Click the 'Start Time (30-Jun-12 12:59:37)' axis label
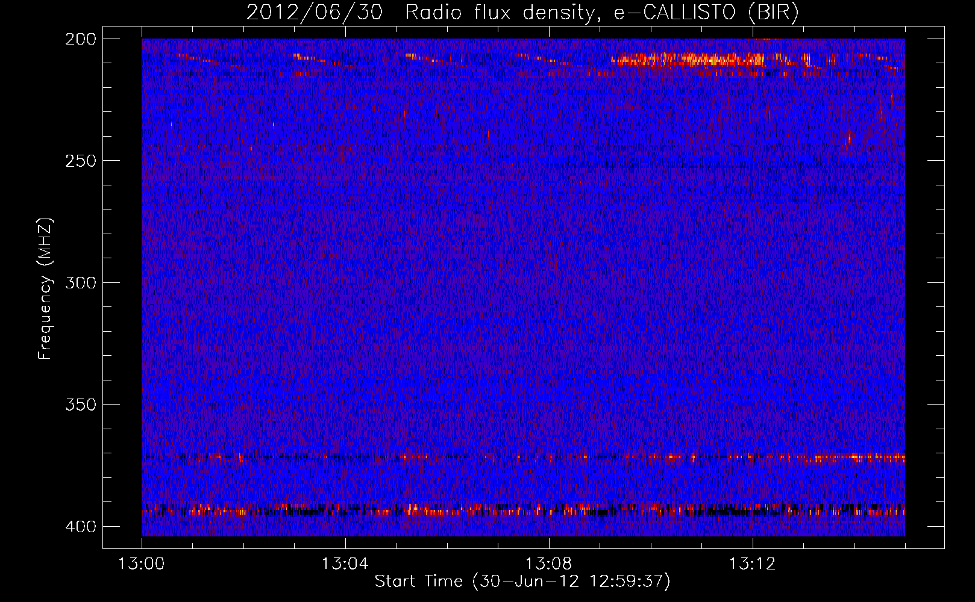Screen dimensions: 975x602 tap(522, 582)
